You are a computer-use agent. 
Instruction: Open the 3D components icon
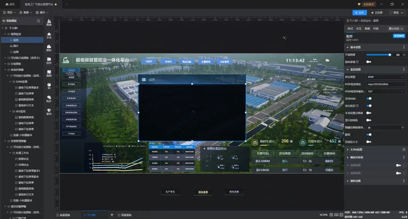pyautogui.click(x=49, y=86)
